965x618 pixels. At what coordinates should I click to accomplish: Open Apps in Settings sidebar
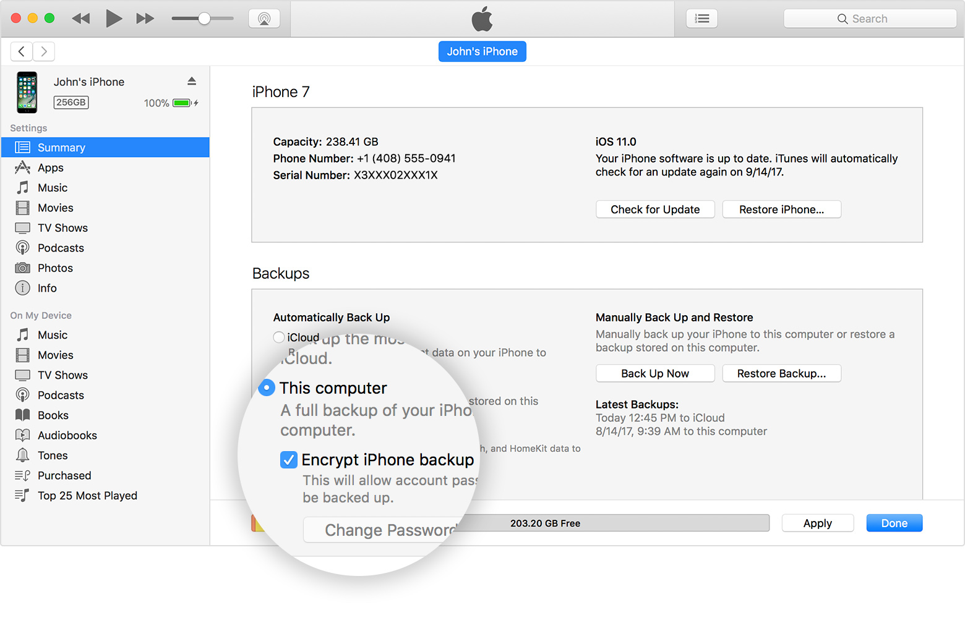[x=105, y=167]
